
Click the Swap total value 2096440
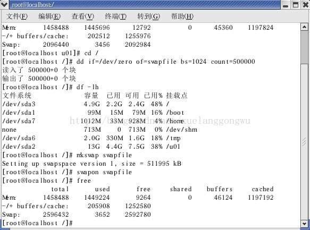click(56, 45)
